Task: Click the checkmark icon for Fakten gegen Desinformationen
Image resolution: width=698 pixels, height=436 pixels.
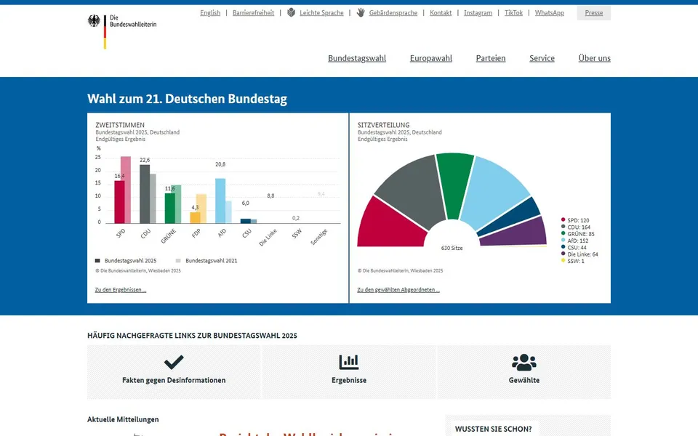Action: 174,362
